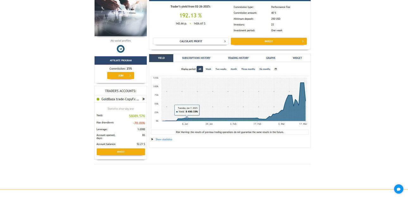The image size is (408, 197).
Task: Click the Performance Fee commission type value
Action: click(281, 7)
